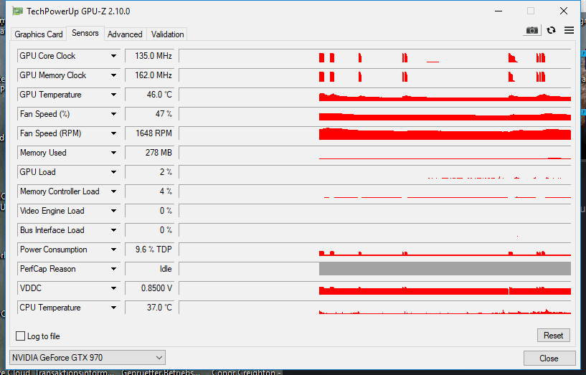Open the VDDC sensor dropdown
This screenshot has height=375, width=586.
click(113, 288)
